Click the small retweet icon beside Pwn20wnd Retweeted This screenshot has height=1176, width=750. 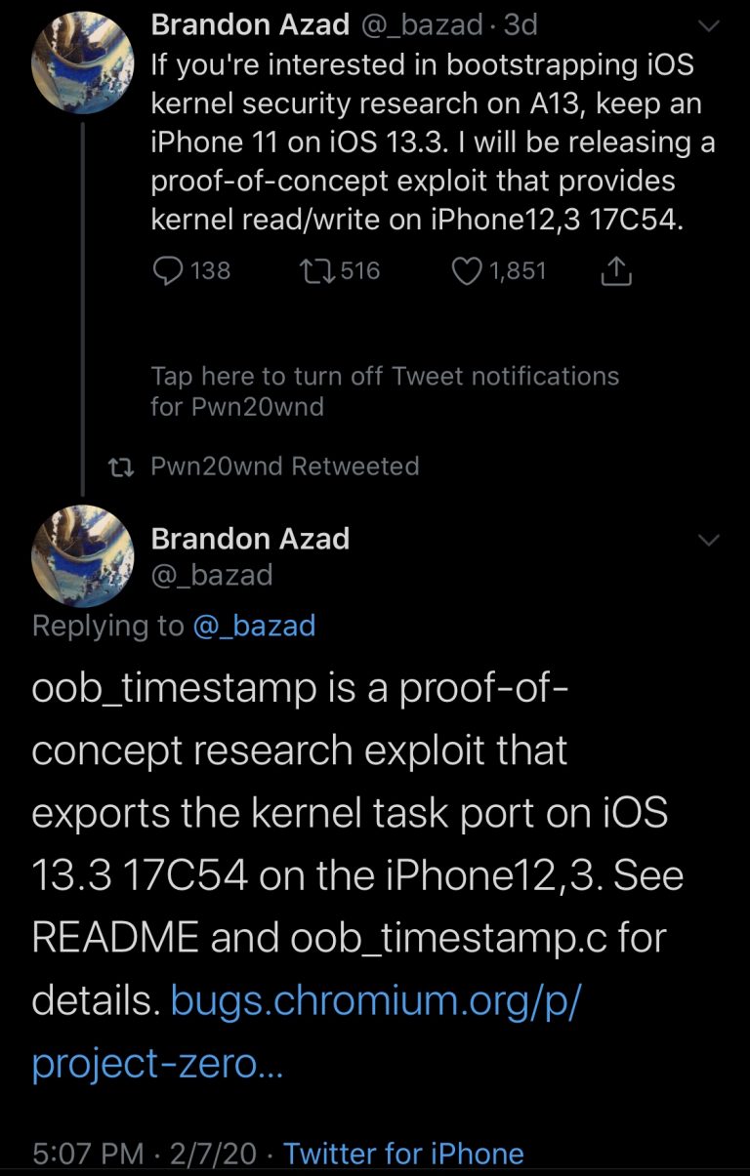point(122,466)
